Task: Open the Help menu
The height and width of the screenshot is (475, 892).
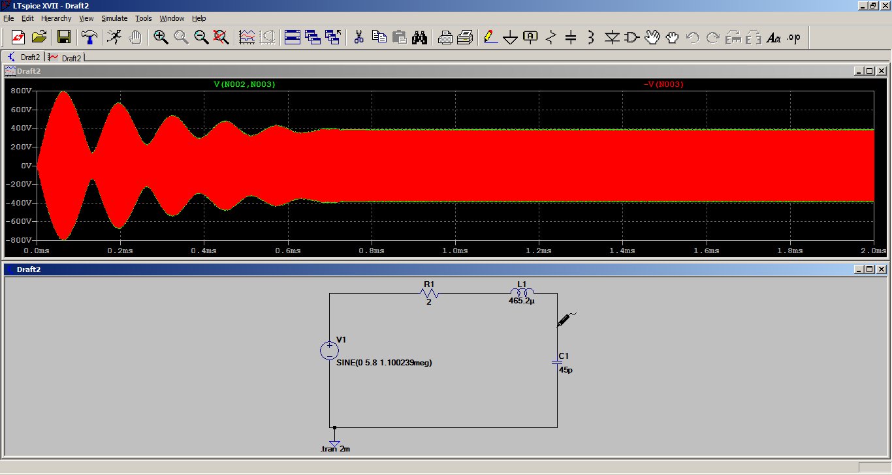Action: tap(199, 18)
